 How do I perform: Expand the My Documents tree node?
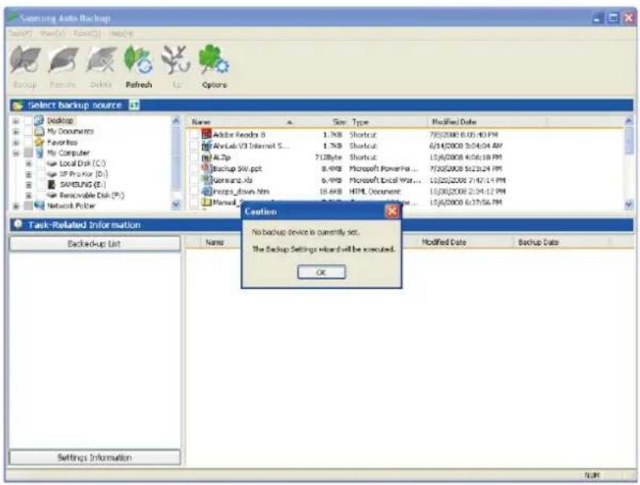coord(16,131)
